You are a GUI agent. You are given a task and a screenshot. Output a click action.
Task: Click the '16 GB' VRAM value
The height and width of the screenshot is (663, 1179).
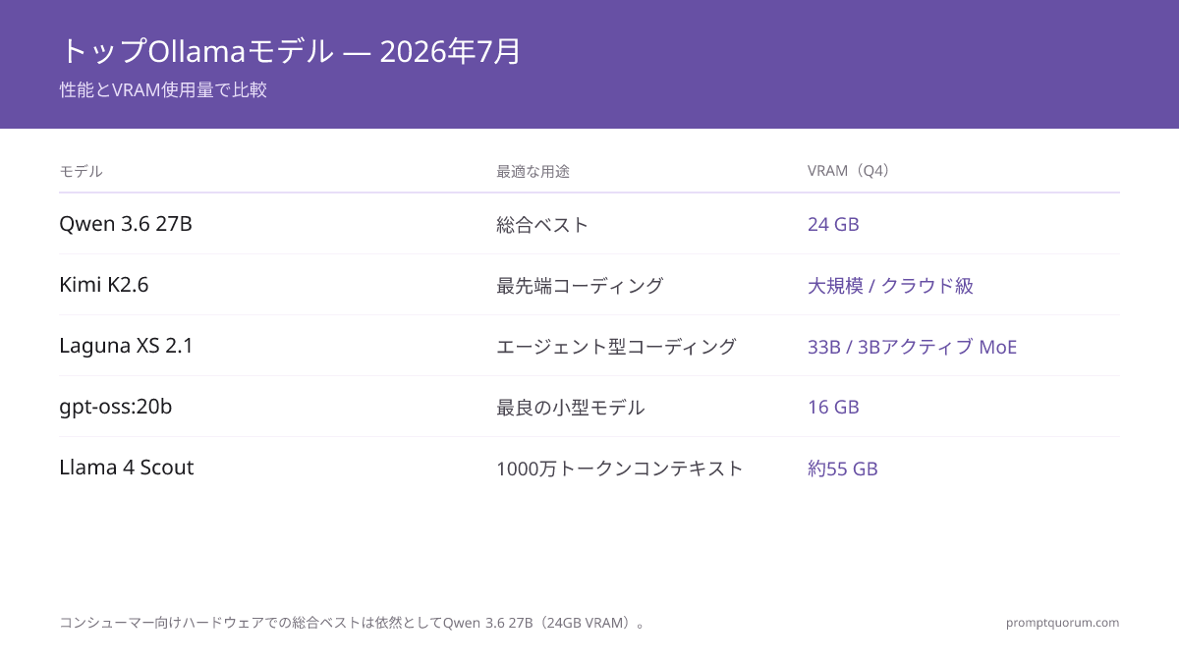833,408
